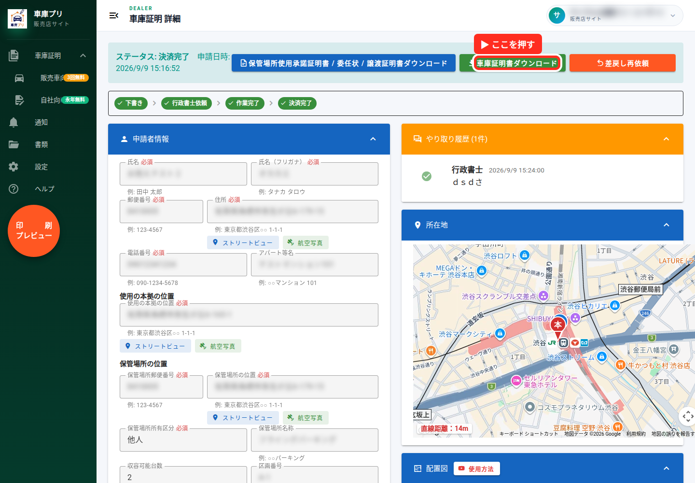Open the user account dropdown arrow
The image size is (695, 483).
tap(673, 15)
